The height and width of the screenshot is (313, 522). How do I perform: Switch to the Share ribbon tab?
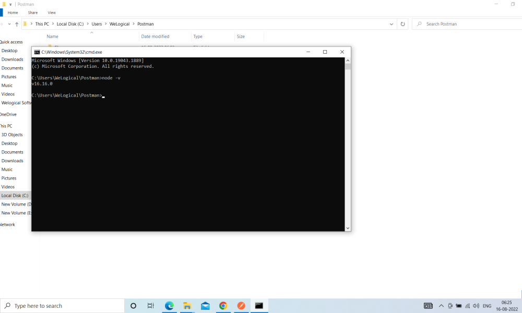(x=32, y=13)
